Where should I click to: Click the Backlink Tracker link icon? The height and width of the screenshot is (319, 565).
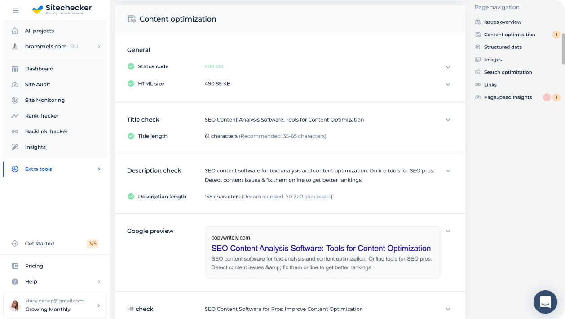[15, 131]
